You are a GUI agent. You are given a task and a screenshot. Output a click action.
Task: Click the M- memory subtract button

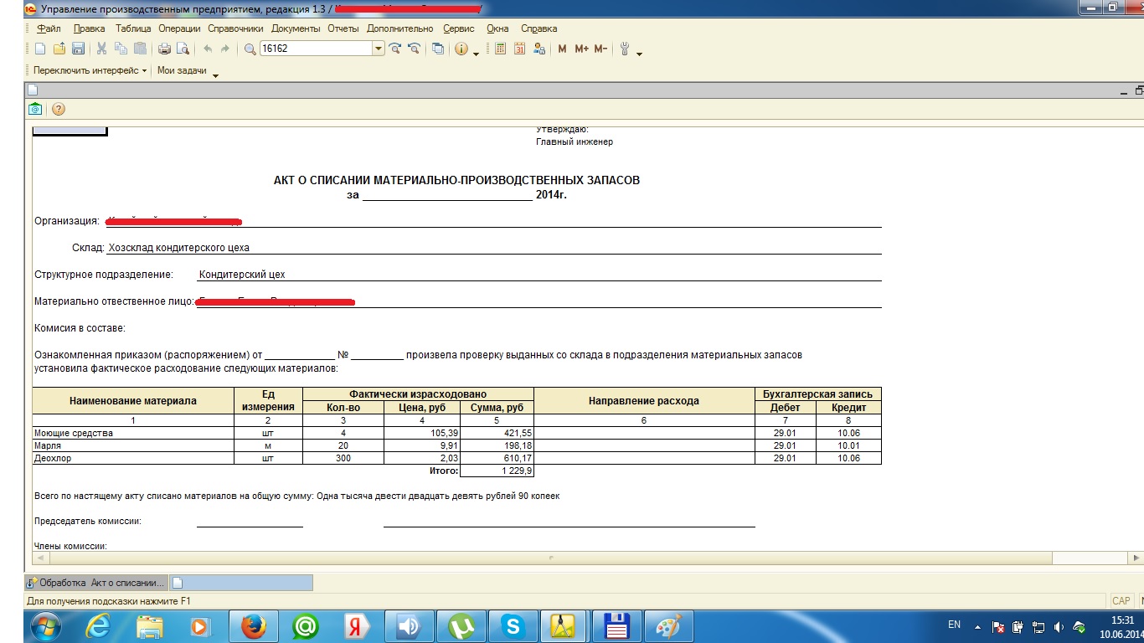[600, 49]
